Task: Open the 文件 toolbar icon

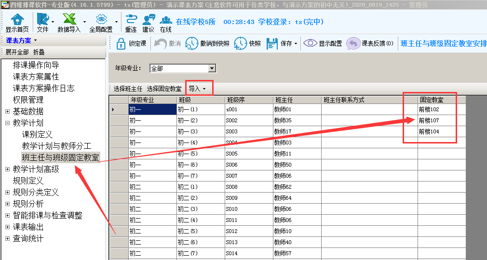Action: click(42, 19)
